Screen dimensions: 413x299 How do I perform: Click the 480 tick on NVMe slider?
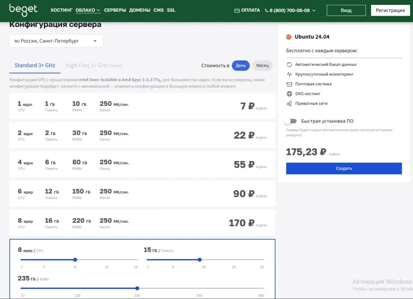click(261, 296)
